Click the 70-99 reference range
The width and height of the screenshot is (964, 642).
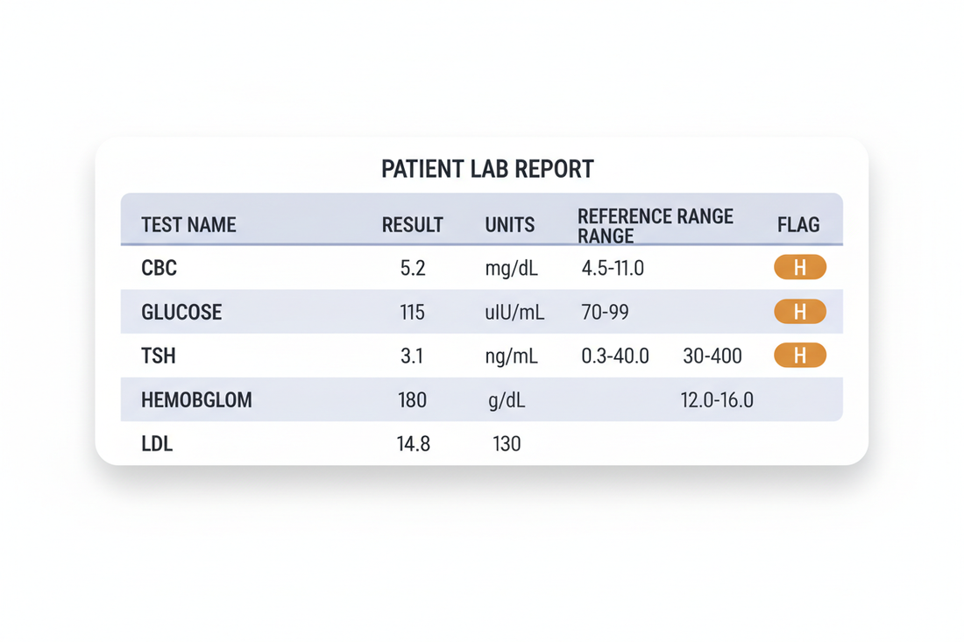605,312
